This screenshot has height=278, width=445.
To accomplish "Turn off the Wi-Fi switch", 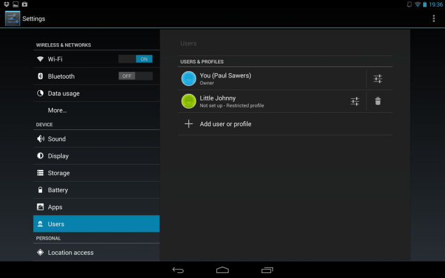I will point(135,59).
